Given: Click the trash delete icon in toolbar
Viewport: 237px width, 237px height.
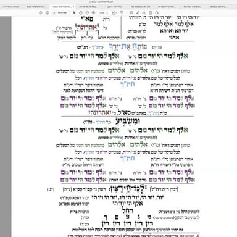Looking at the screenshot, I should tap(151, 13).
